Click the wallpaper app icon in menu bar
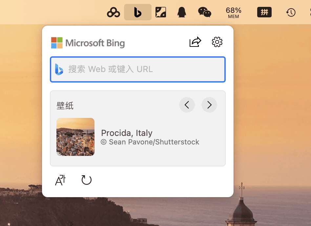The height and width of the screenshot is (226, 311). [x=160, y=12]
